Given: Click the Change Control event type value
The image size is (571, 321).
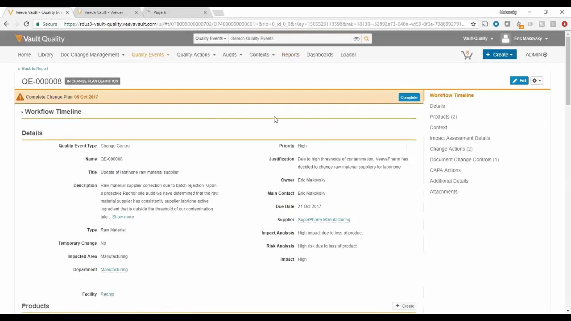Looking at the screenshot, I should [x=116, y=146].
